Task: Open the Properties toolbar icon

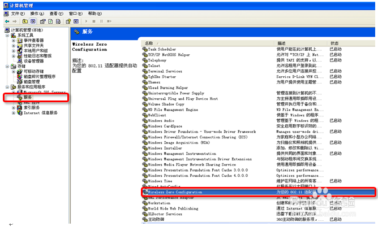Action: (42, 21)
